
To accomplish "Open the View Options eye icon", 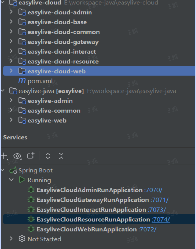I will pos(17,156).
